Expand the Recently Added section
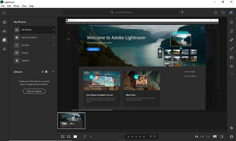Screen dimensions: 236x141 tap(53, 37)
